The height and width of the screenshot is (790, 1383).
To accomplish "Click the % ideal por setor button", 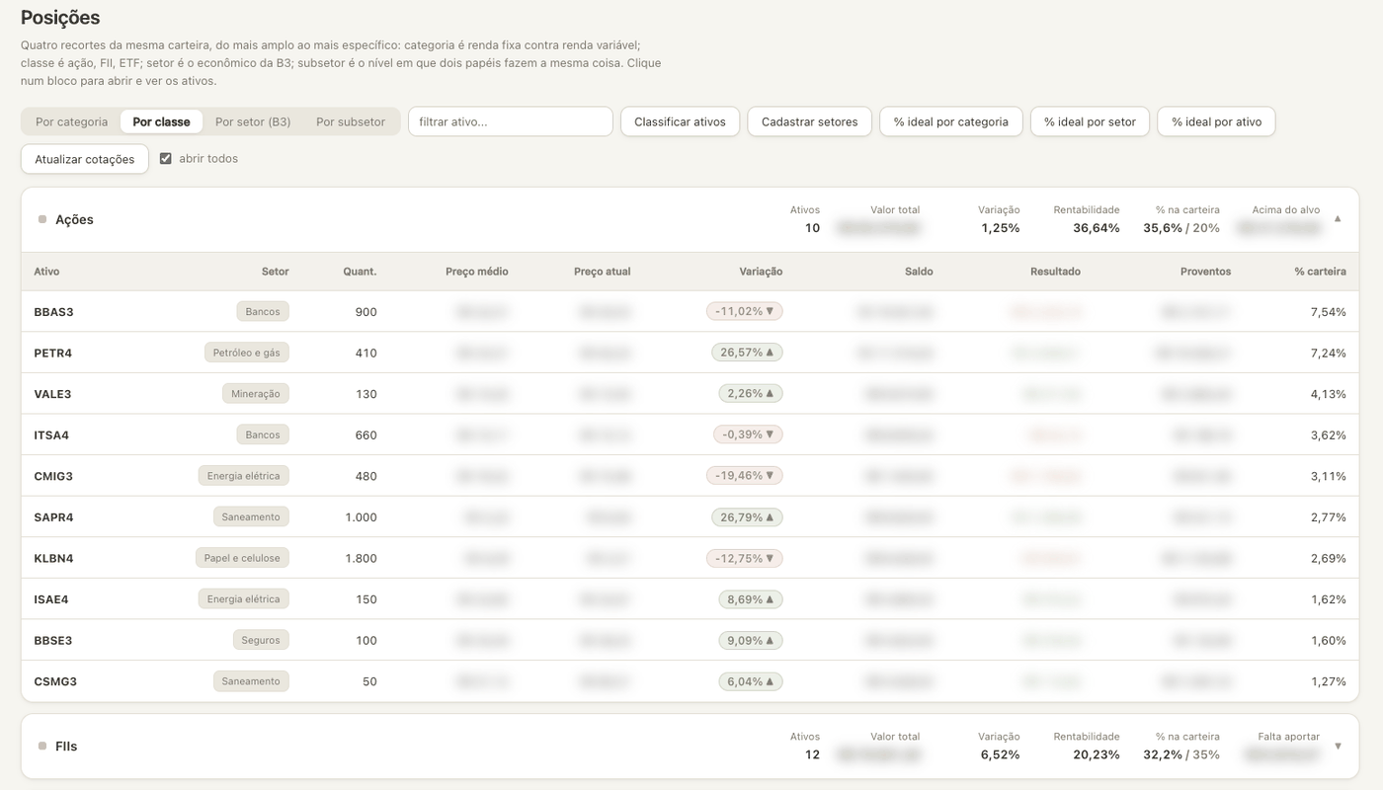I will [1090, 121].
